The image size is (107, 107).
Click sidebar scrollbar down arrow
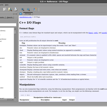pyautogui.click(x=15, y=97)
